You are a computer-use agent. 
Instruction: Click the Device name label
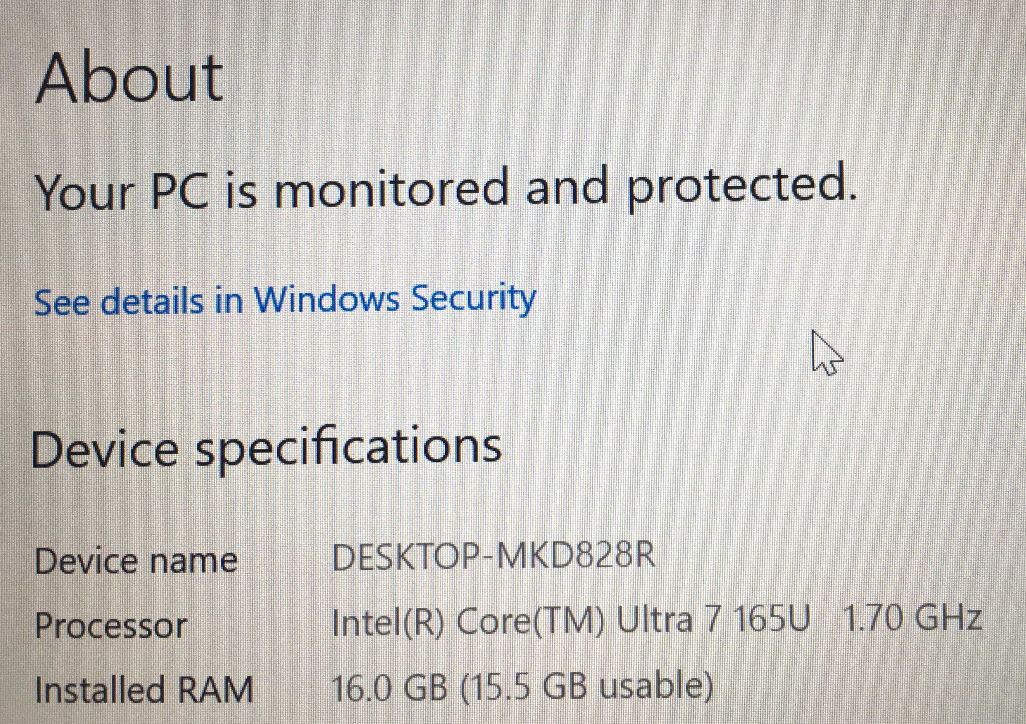coord(136,561)
